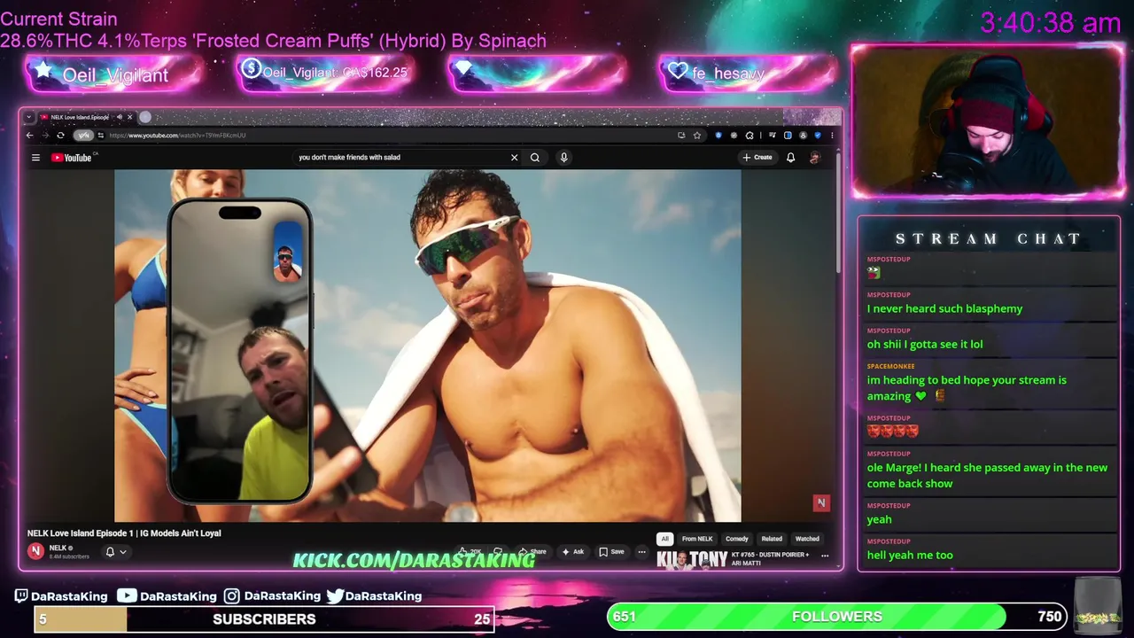Go back in the browser
Screen dimensions: 1134x638
tap(29, 136)
